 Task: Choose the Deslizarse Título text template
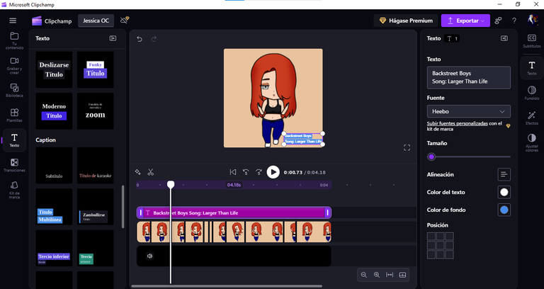click(54, 69)
